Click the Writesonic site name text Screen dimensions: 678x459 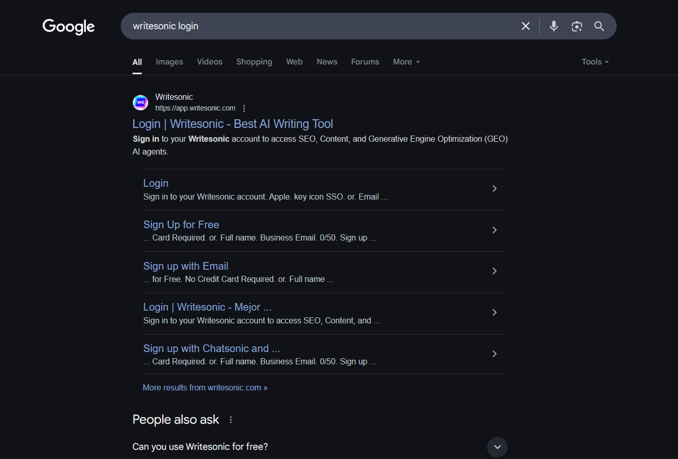(x=174, y=97)
